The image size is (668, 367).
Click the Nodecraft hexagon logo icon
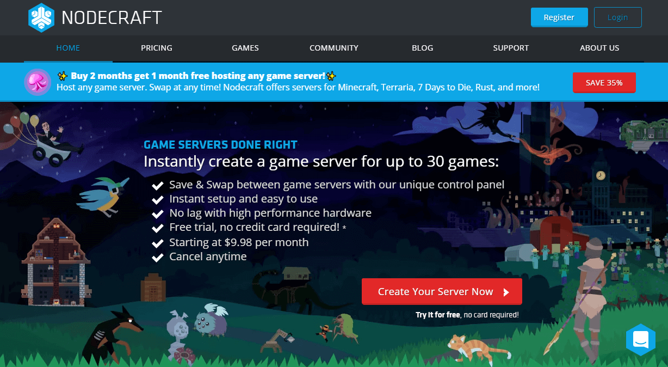[42, 17]
